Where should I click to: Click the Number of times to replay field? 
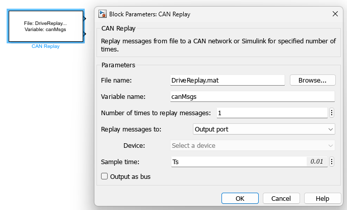[x=271, y=113]
